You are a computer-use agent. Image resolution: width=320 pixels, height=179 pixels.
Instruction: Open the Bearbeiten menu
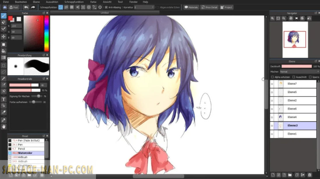(x=21, y=2)
